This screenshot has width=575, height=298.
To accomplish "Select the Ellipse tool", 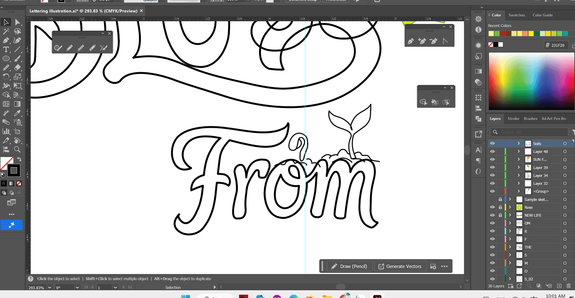I will 6,59.
